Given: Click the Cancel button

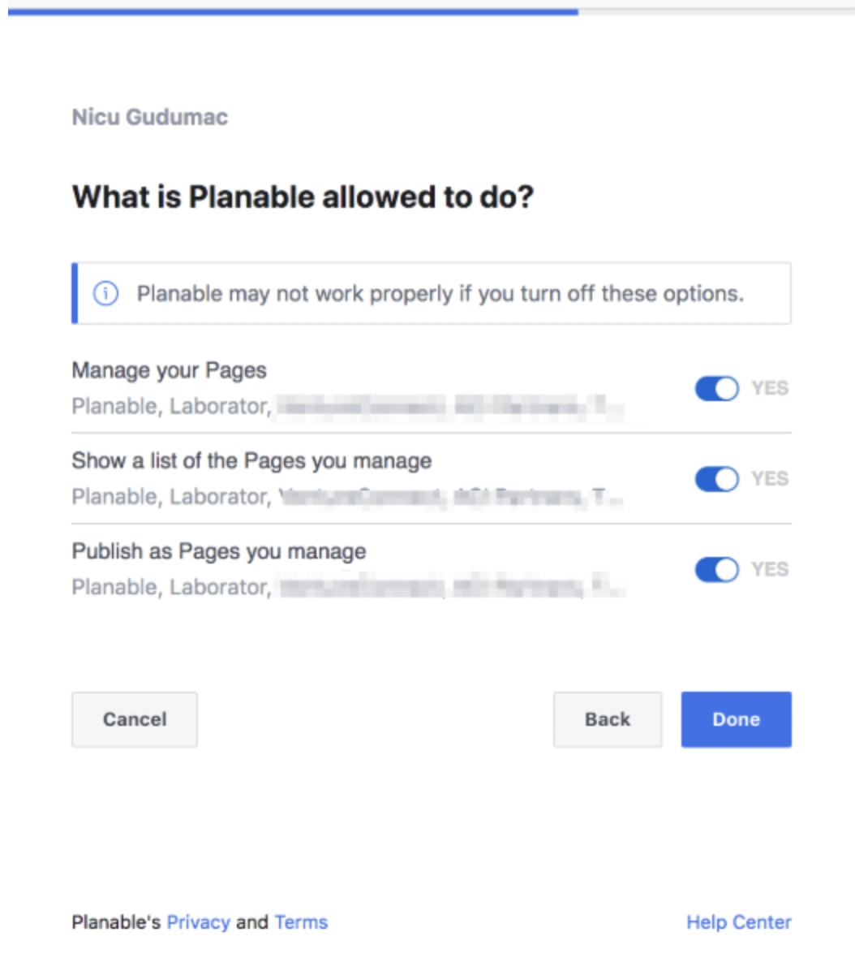Looking at the screenshot, I should [x=135, y=719].
